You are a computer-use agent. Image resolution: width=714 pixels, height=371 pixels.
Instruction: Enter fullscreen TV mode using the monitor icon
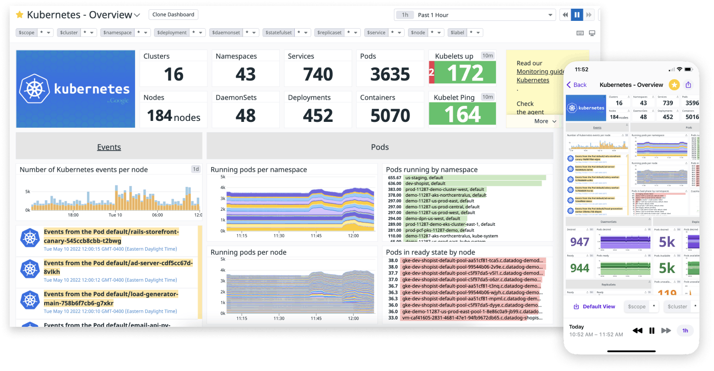591,33
